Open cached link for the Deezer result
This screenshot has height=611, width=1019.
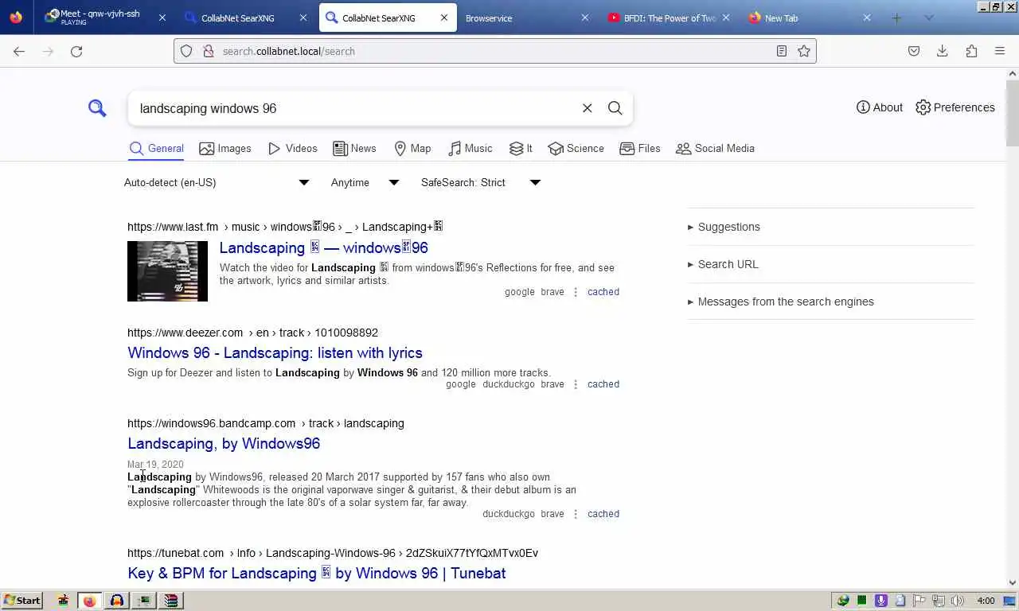coord(603,384)
